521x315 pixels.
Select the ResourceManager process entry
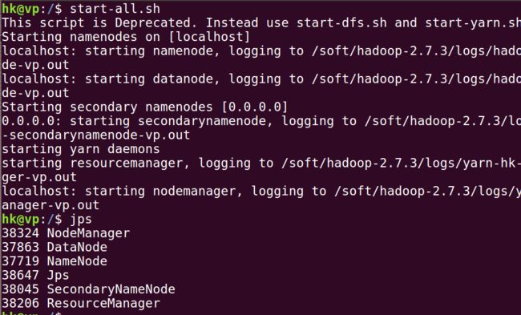pos(81,303)
